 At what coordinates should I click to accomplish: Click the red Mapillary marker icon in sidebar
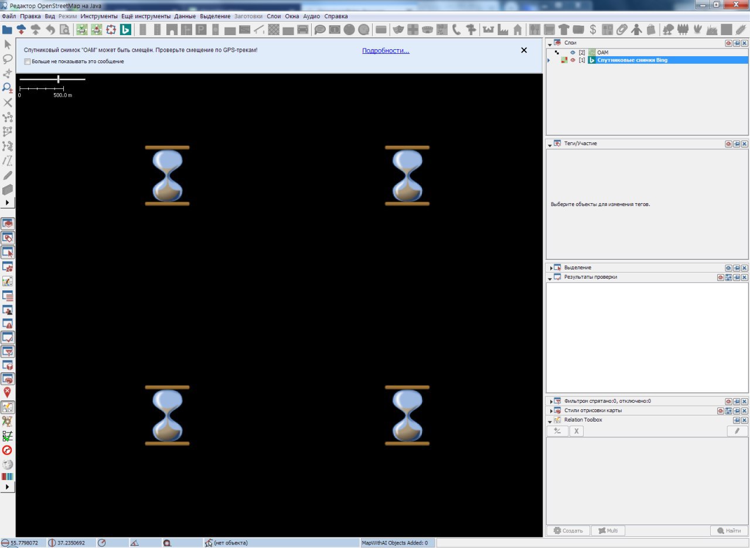[8, 393]
